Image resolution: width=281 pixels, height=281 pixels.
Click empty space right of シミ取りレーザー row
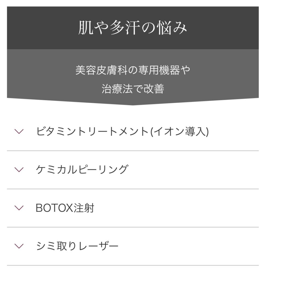pyautogui.click(x=189, y=246)
